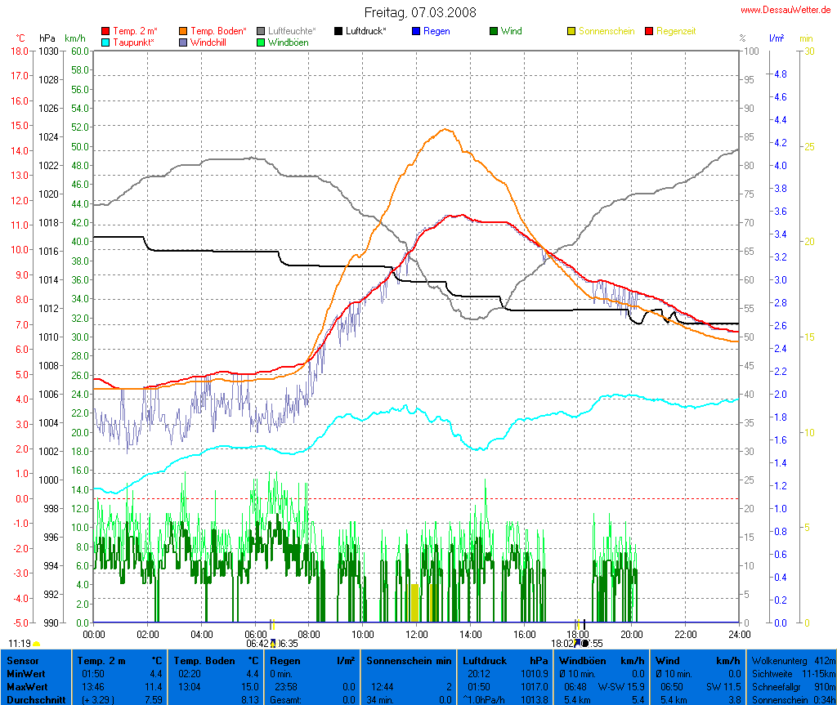Click the orange Temp. Boden legend swatch
This screenshot has width=837, height=705.
[x=182, y=31]
